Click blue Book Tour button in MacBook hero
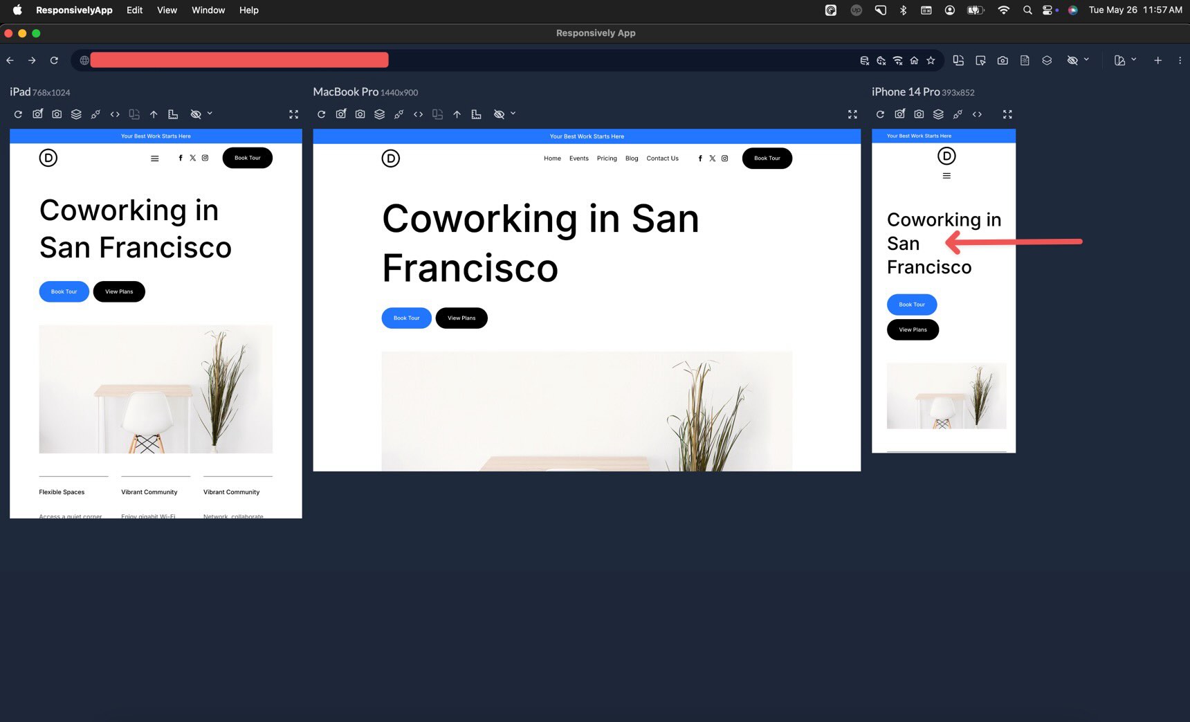Screen dimensions: 1190x722 (407, 318)
